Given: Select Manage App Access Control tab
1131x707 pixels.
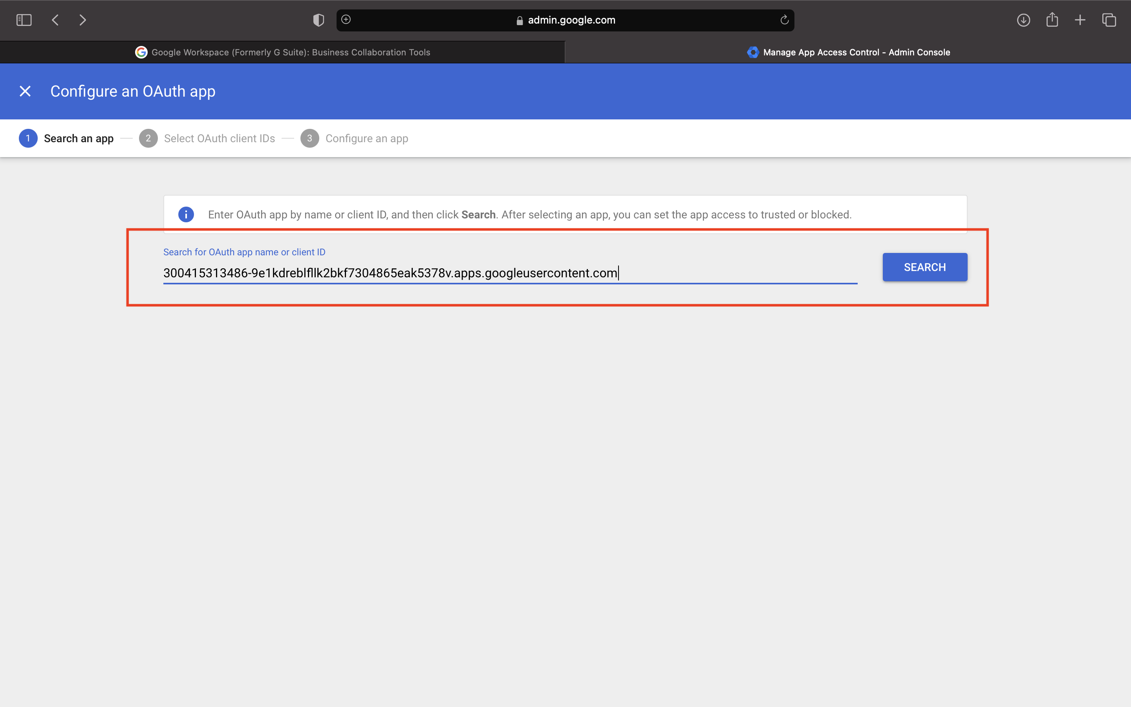Looking at the screenshot, I should [x=848, y=52].
